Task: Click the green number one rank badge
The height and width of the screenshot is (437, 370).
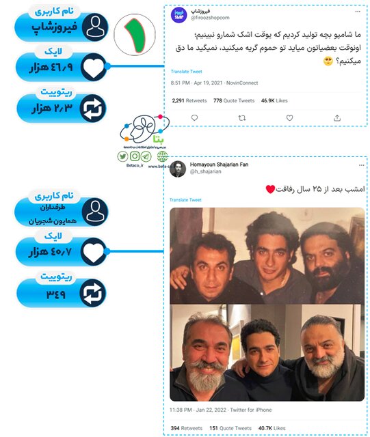Action: [135, 35]
